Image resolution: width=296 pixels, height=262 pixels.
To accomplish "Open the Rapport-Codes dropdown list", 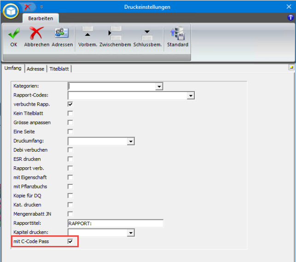I will [x=191, y=96].
